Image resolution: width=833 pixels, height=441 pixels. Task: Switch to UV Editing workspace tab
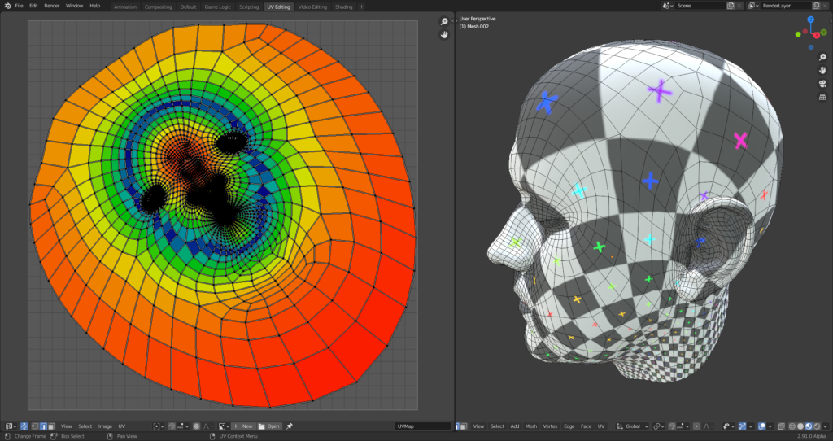pyautogui.click(x=278, y=7)
